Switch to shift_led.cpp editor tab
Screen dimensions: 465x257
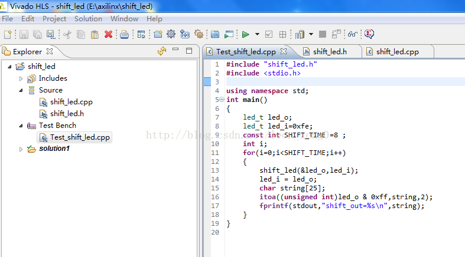(x=398, y=52)
